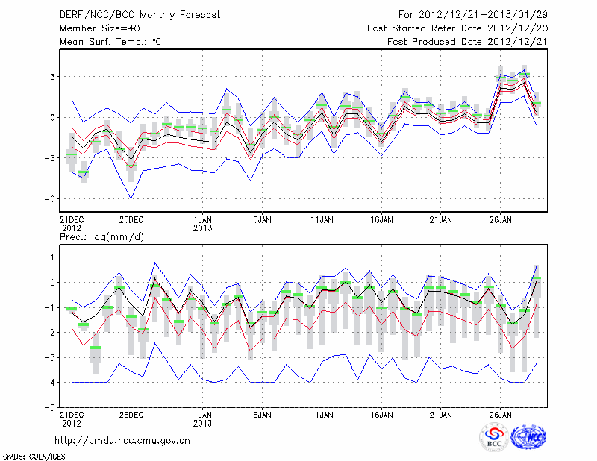Click 11JAN on the temperature chart axis
The image size is (597, 461).
point(322,220)
